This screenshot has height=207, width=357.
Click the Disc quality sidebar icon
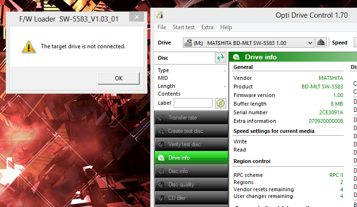(x=161, y=185)
